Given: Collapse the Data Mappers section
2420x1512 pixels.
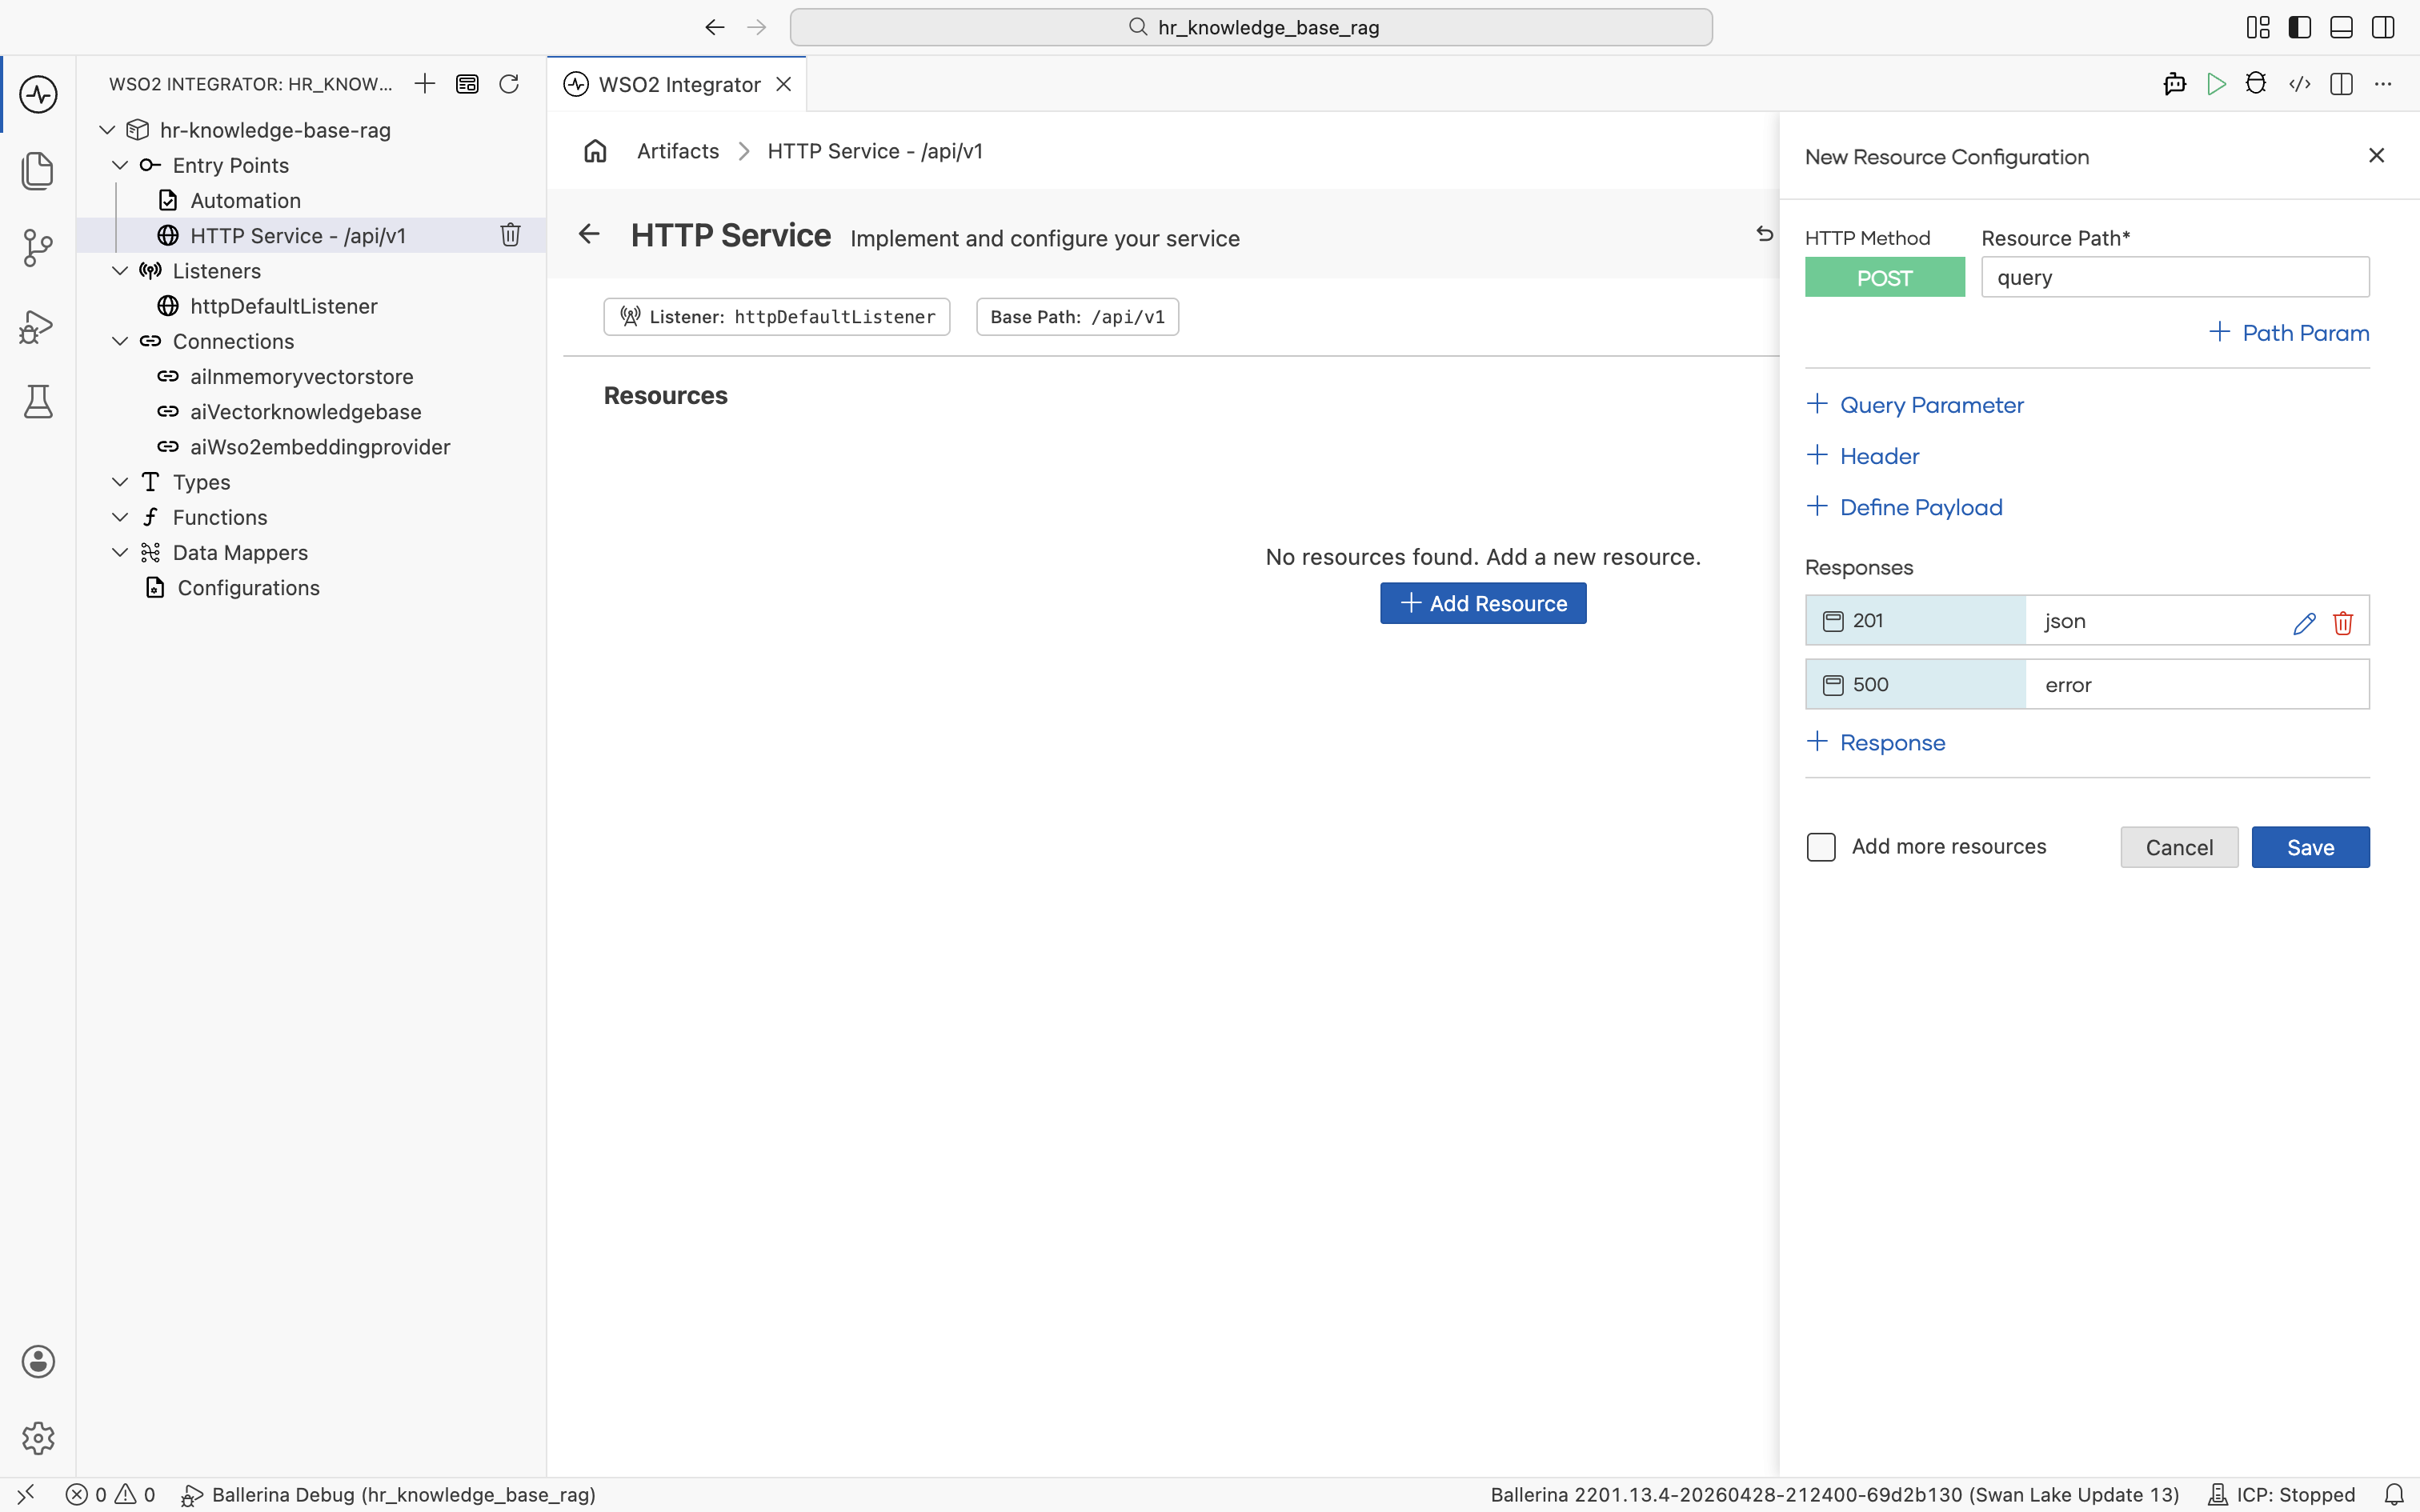Looking at the screenshot, I should tap(120, 552).
